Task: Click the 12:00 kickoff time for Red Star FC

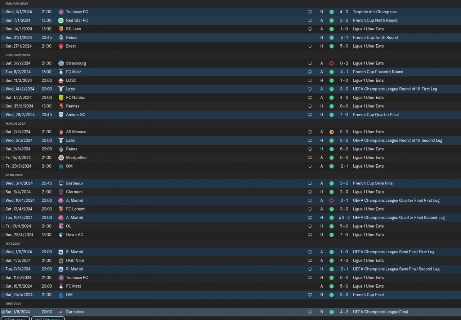Action: pyautogui.click(x=47, y=21)
